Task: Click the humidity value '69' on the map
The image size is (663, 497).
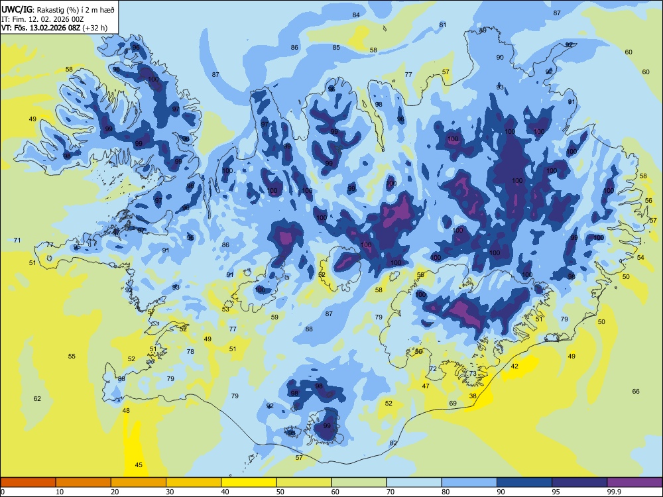Action: pyautogui.click(x=453, y=403)
